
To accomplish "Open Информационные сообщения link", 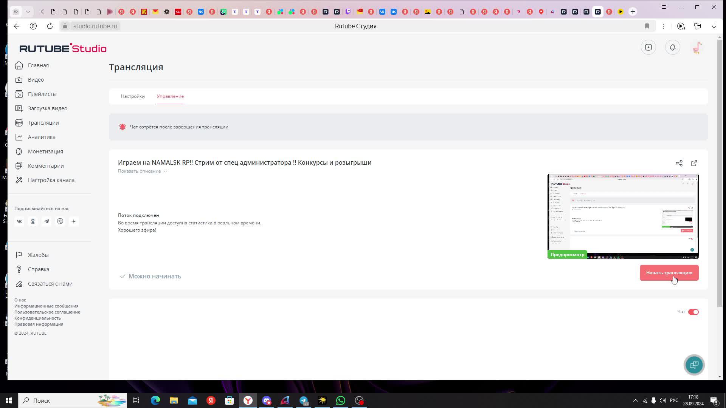I will point(47,306).
